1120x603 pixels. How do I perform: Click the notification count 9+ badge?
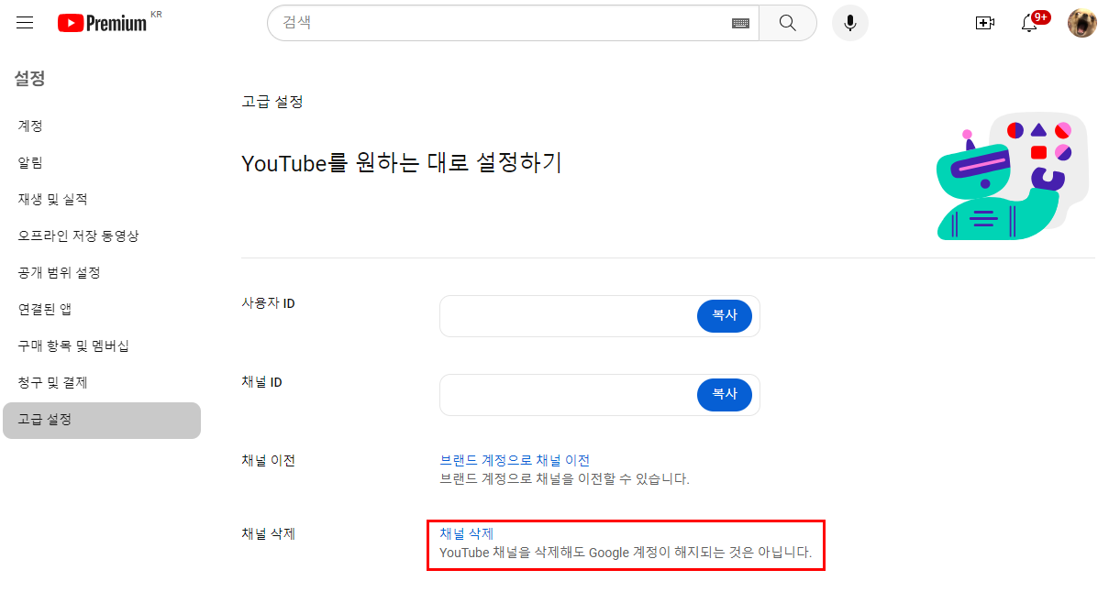[x=1040, y=16]
